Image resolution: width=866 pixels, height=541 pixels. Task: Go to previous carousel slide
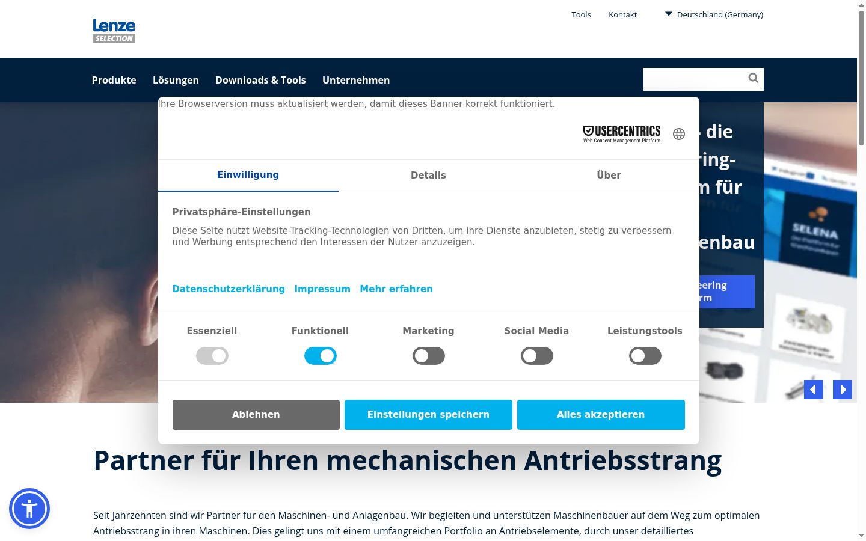click(x=814, y=390)
